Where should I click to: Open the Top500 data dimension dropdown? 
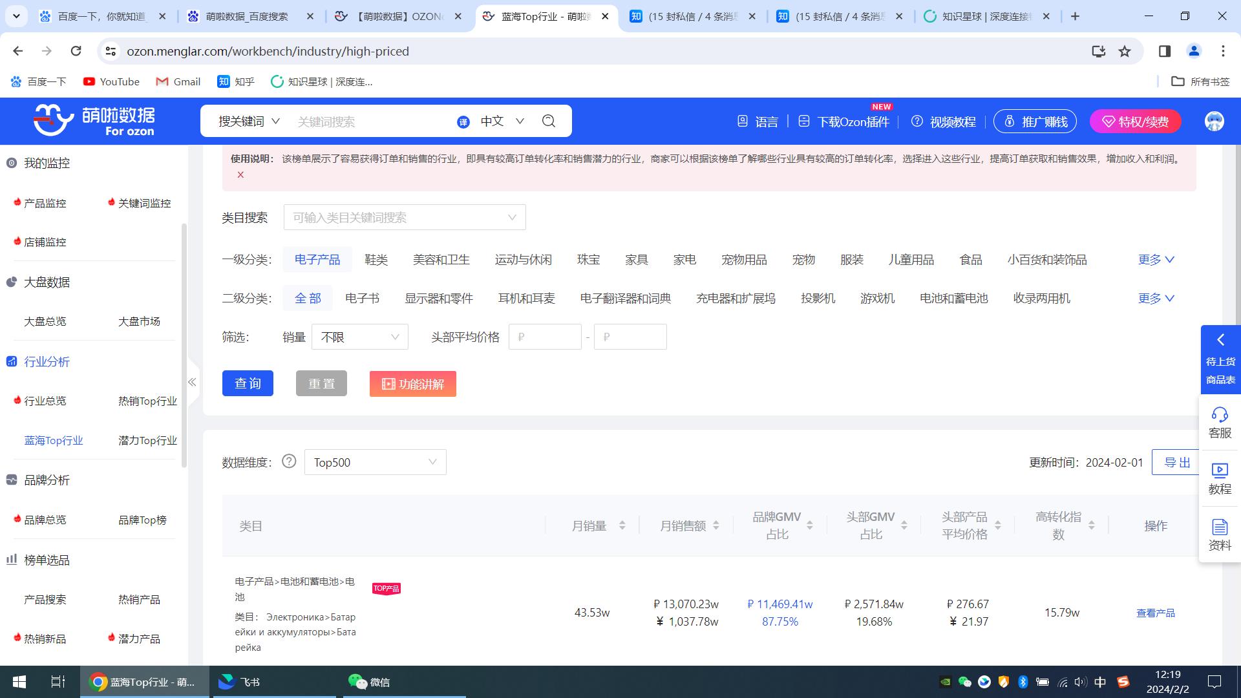(375, 462)
